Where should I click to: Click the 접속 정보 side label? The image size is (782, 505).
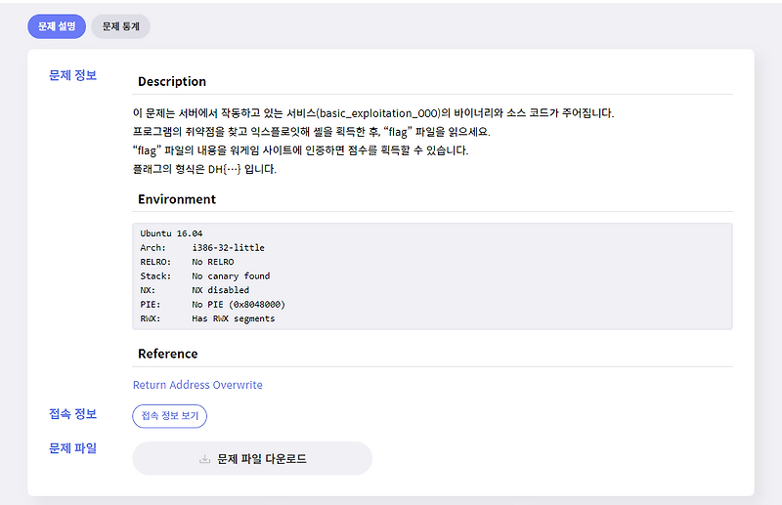click(72, 414)
